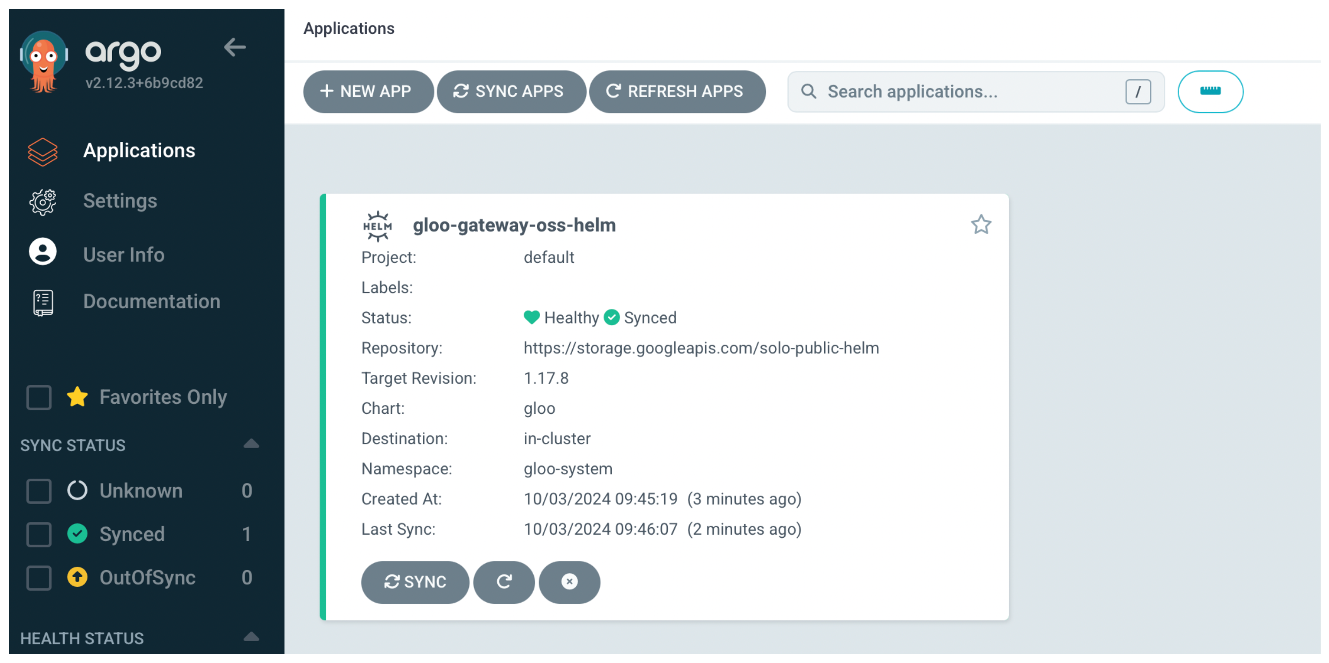
Task: Check the Synced sync status filter
Action: 39,534
